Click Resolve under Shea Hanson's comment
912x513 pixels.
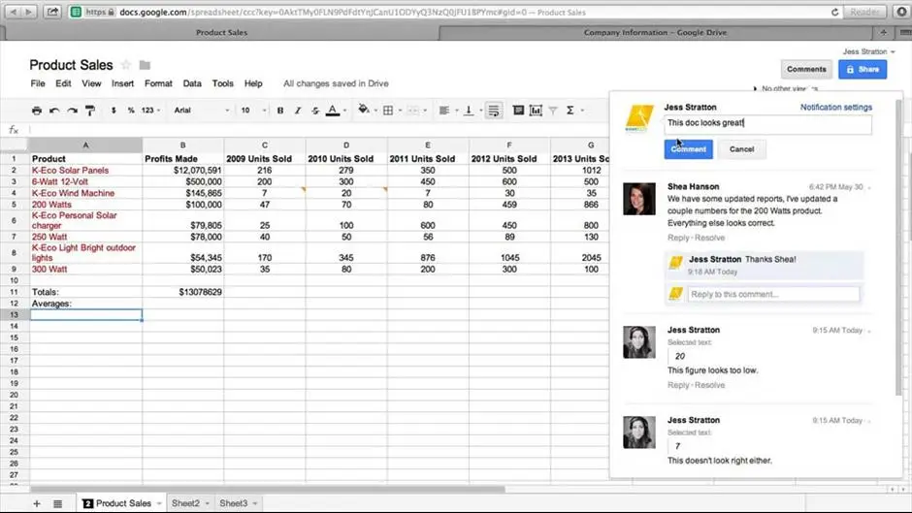point(709,238)
